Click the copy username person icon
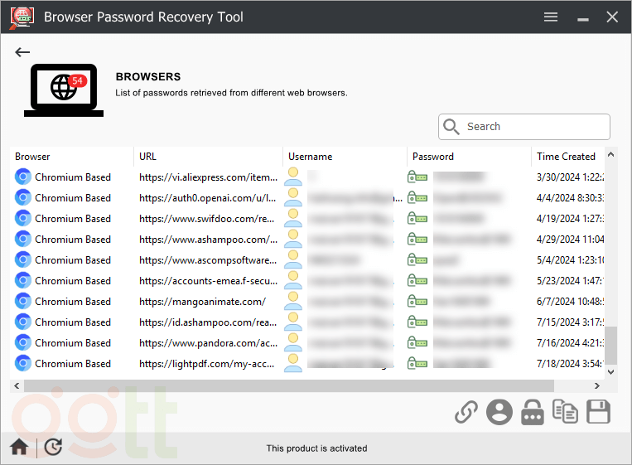Viewport: 632px width, 465px height. point(499,412)
